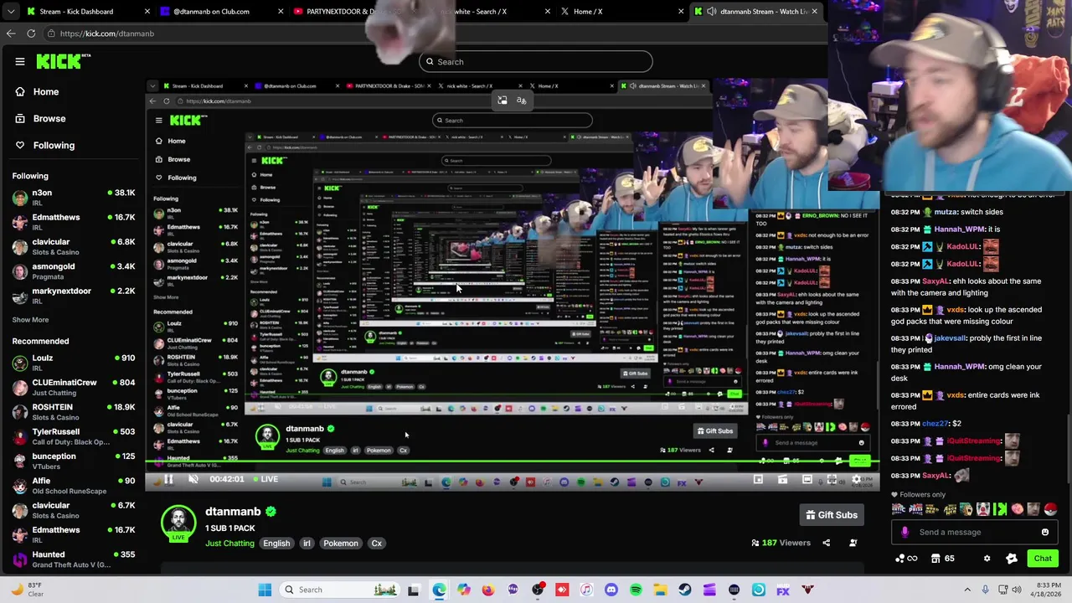Click the user icon next to share
Viewport: 1072px width, 603px height.
pos(853,543)
